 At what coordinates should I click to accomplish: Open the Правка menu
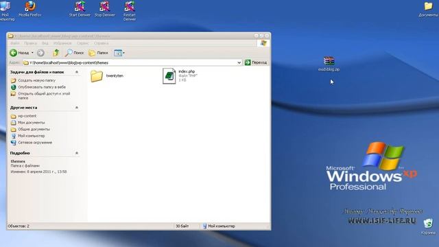[x=30, y=43]
